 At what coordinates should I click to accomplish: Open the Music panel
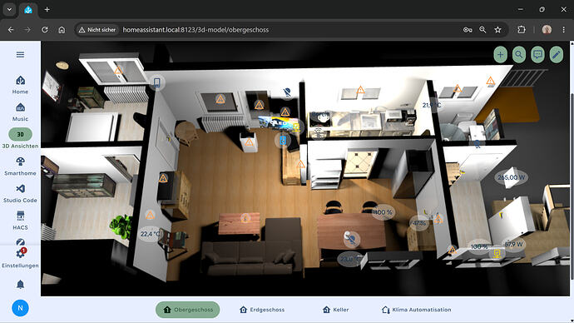tap(20, 112)
